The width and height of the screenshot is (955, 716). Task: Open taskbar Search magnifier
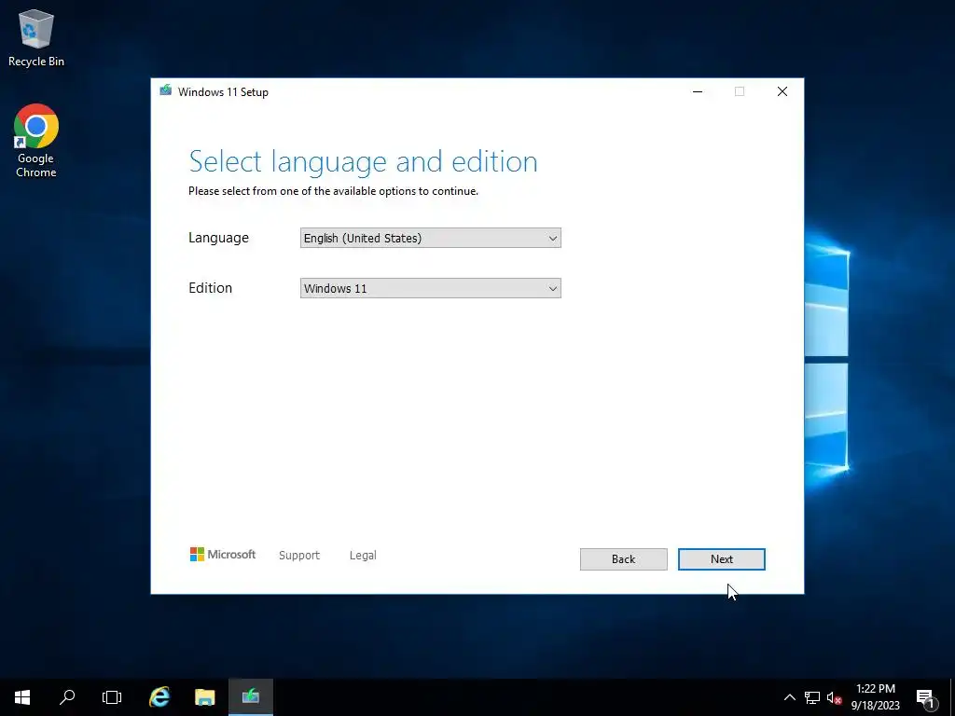point(67,697)
